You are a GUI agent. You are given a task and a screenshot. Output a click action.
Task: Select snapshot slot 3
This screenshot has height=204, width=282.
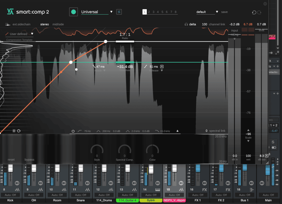pos(153,12)
